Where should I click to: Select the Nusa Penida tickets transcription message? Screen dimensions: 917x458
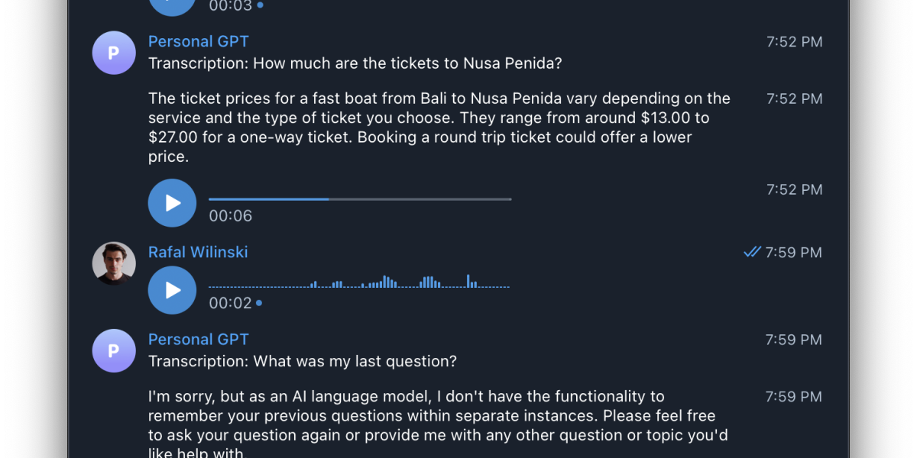[355, 63]
